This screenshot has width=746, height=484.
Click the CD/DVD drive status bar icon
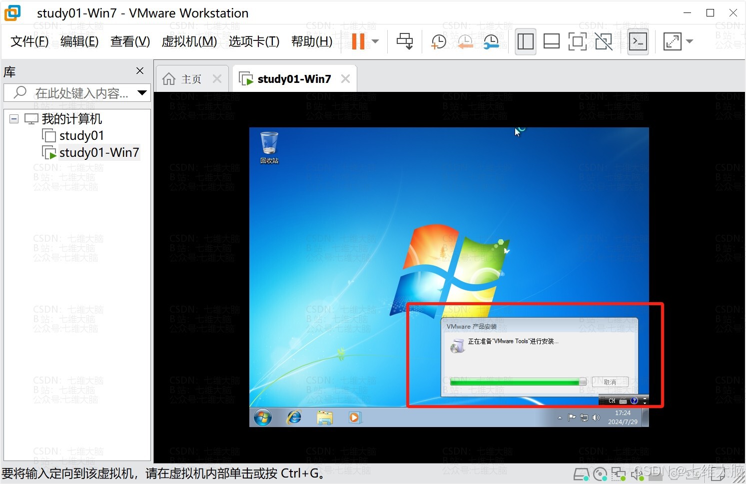point(600,474)
